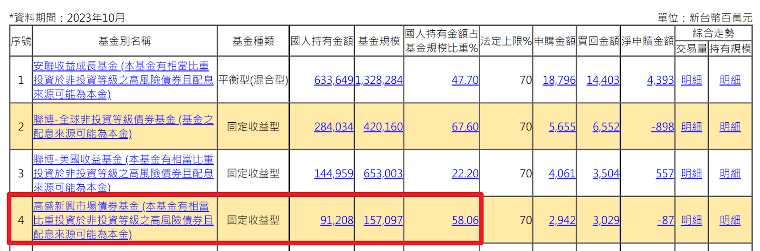The image size is (760, 251).
Task: Click the 4,061 subscription amount link
Action: pyautogui.click(x=562, y=174)
